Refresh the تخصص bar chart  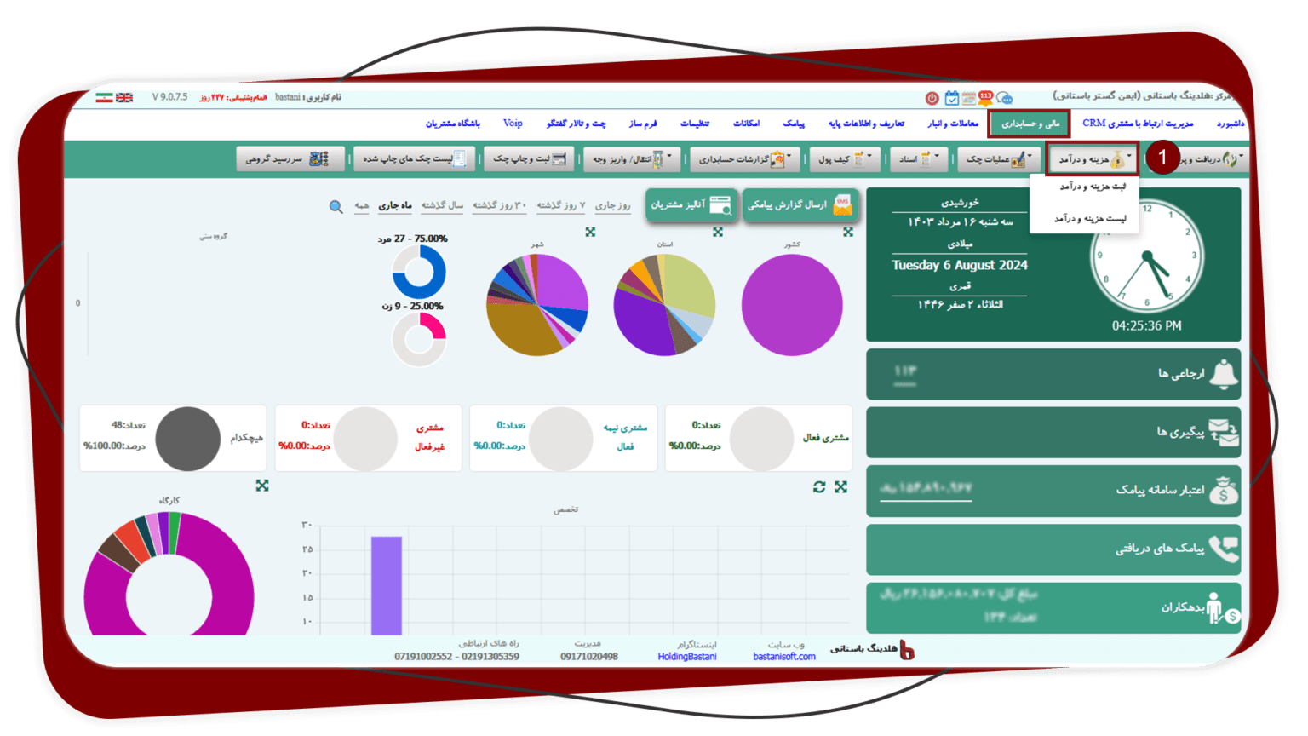(x=819, y=486)
